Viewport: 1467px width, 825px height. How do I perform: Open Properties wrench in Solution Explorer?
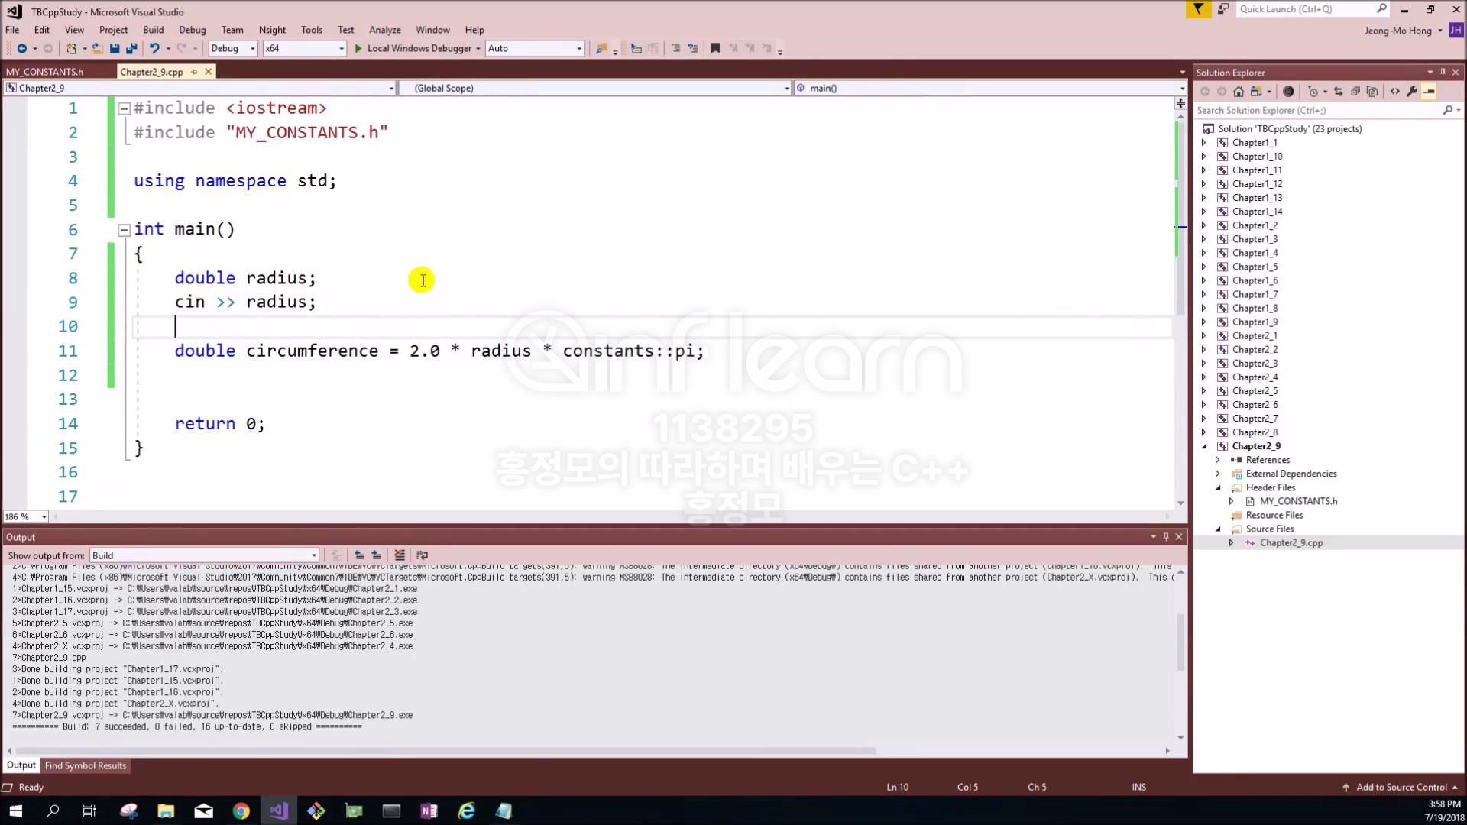click(x=1412, y=92)
